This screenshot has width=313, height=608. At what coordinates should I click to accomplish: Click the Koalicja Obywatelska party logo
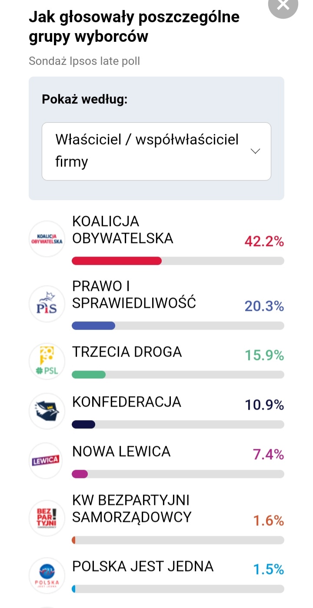coord(47,239)
